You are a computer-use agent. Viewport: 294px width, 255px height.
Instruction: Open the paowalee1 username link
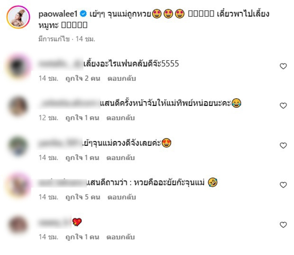coord(58,14)
